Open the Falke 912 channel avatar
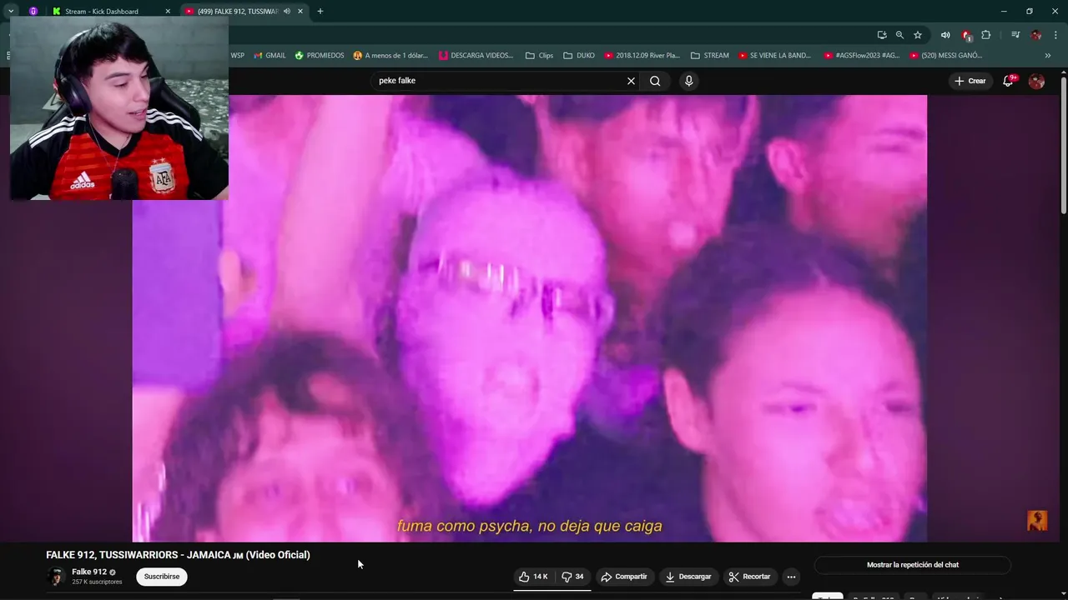 click(x=56, y=576)
